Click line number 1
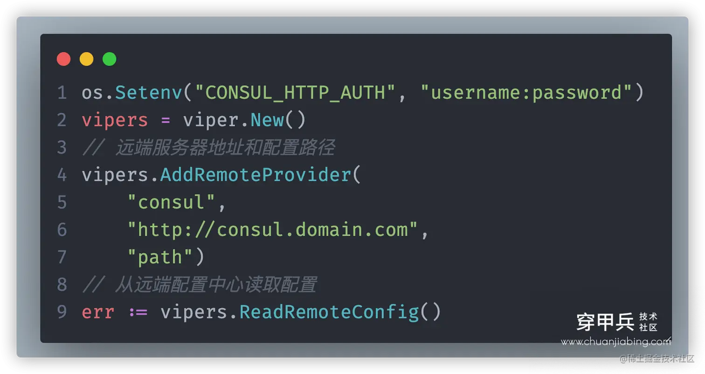 tap(62, 93)
